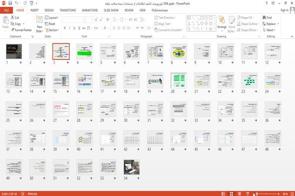295x196 pixels.
Task: Open the Section dropdown
Action: [x=52, y=30]
